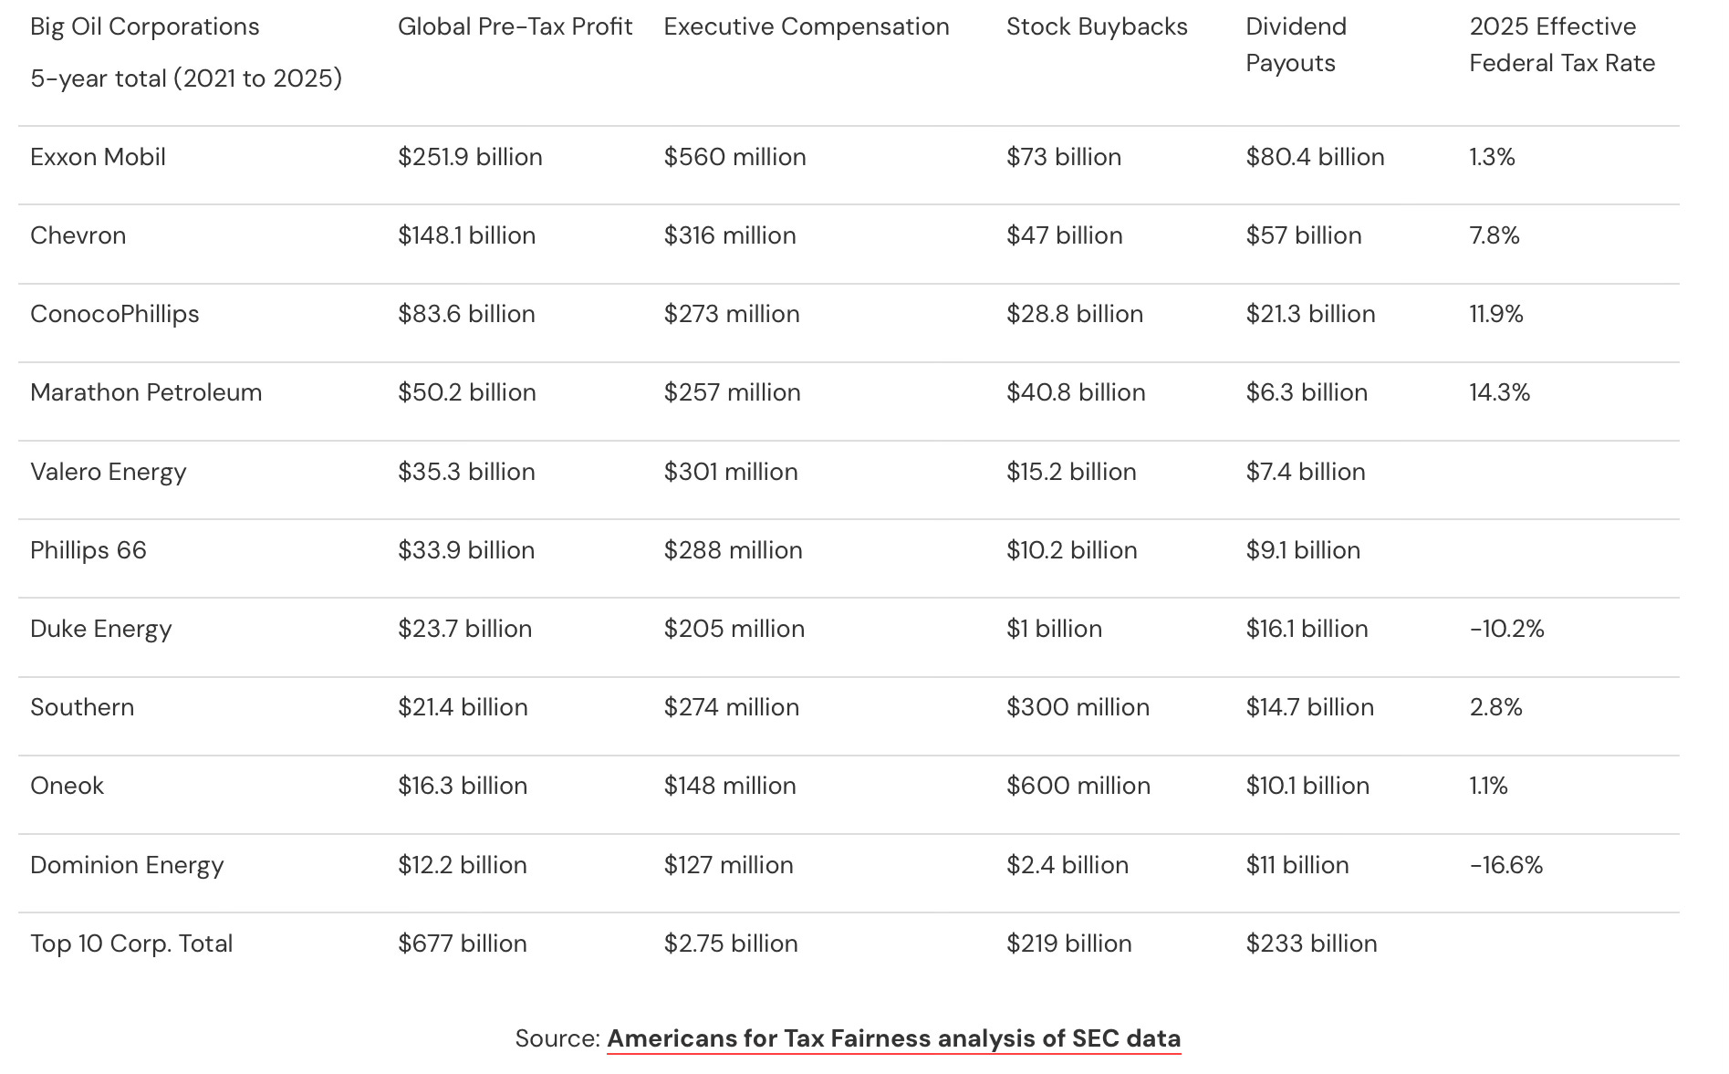The width and height of the screenshot is (1729, 1074).
Task: Click Valero Energy's $301 million compensation cell
Action: [x=731, y=472]
